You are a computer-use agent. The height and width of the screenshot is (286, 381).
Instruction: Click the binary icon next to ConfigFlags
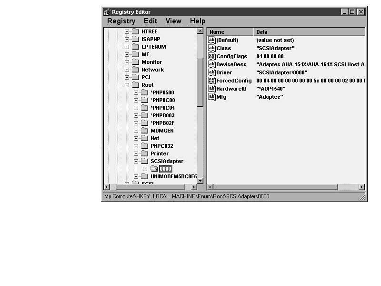[212, 56]
